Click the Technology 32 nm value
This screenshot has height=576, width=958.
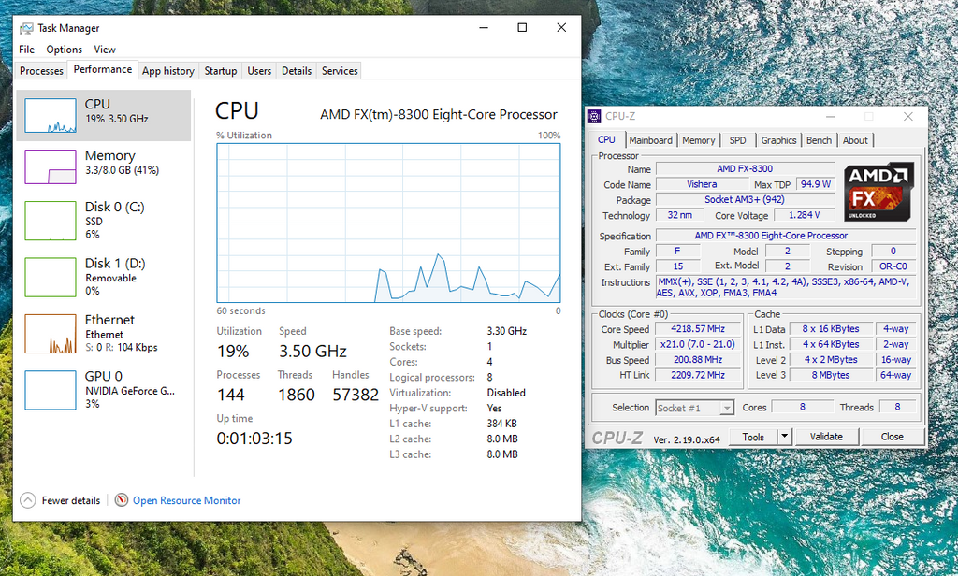click(679, 215)
